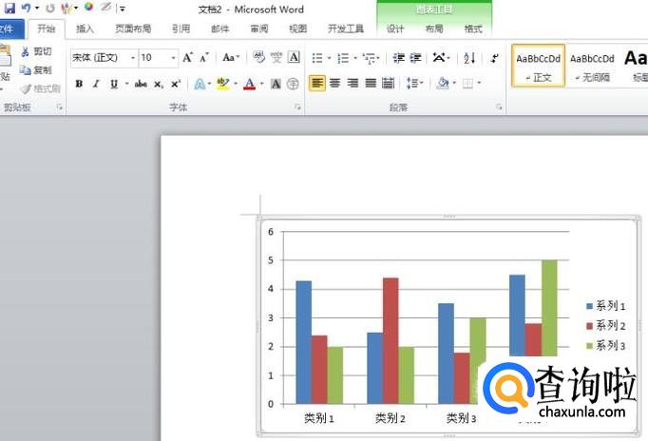This screenshot has height=441, width=648.
Task: Click the chart top-center resize handle
Action: click(x=448, y=216)
